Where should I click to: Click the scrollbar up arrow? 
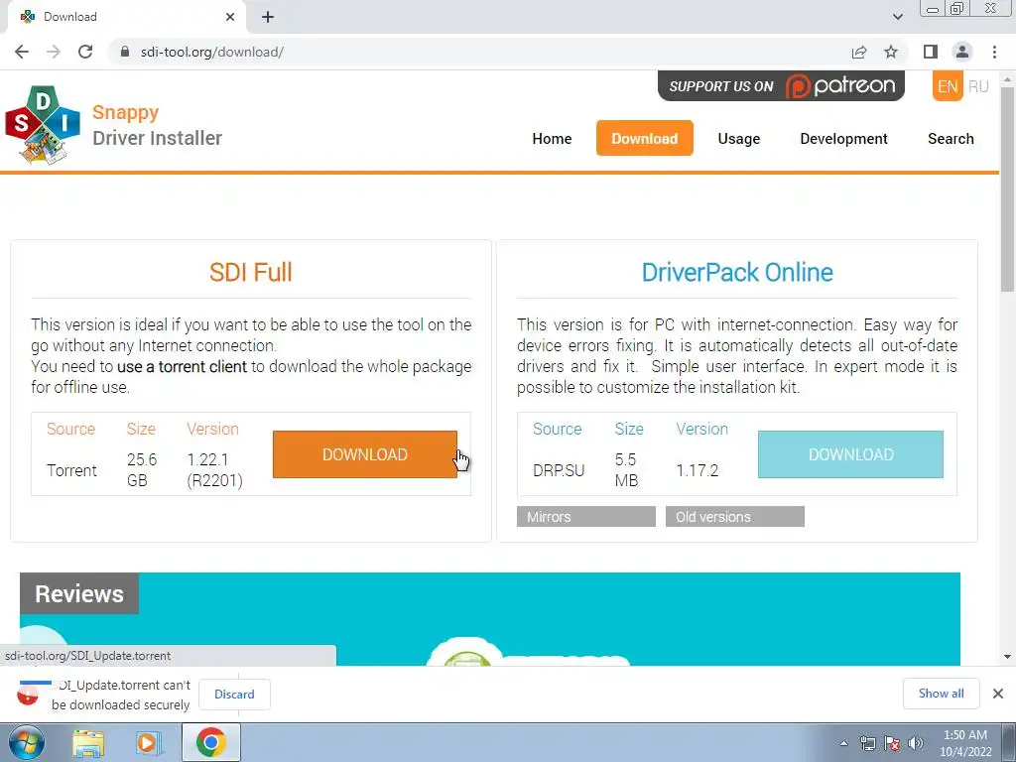pyautogui.click(x=1007, y=79)
